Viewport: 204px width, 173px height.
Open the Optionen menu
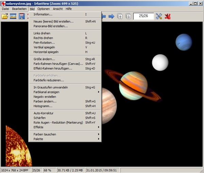[x=43, y=8]
